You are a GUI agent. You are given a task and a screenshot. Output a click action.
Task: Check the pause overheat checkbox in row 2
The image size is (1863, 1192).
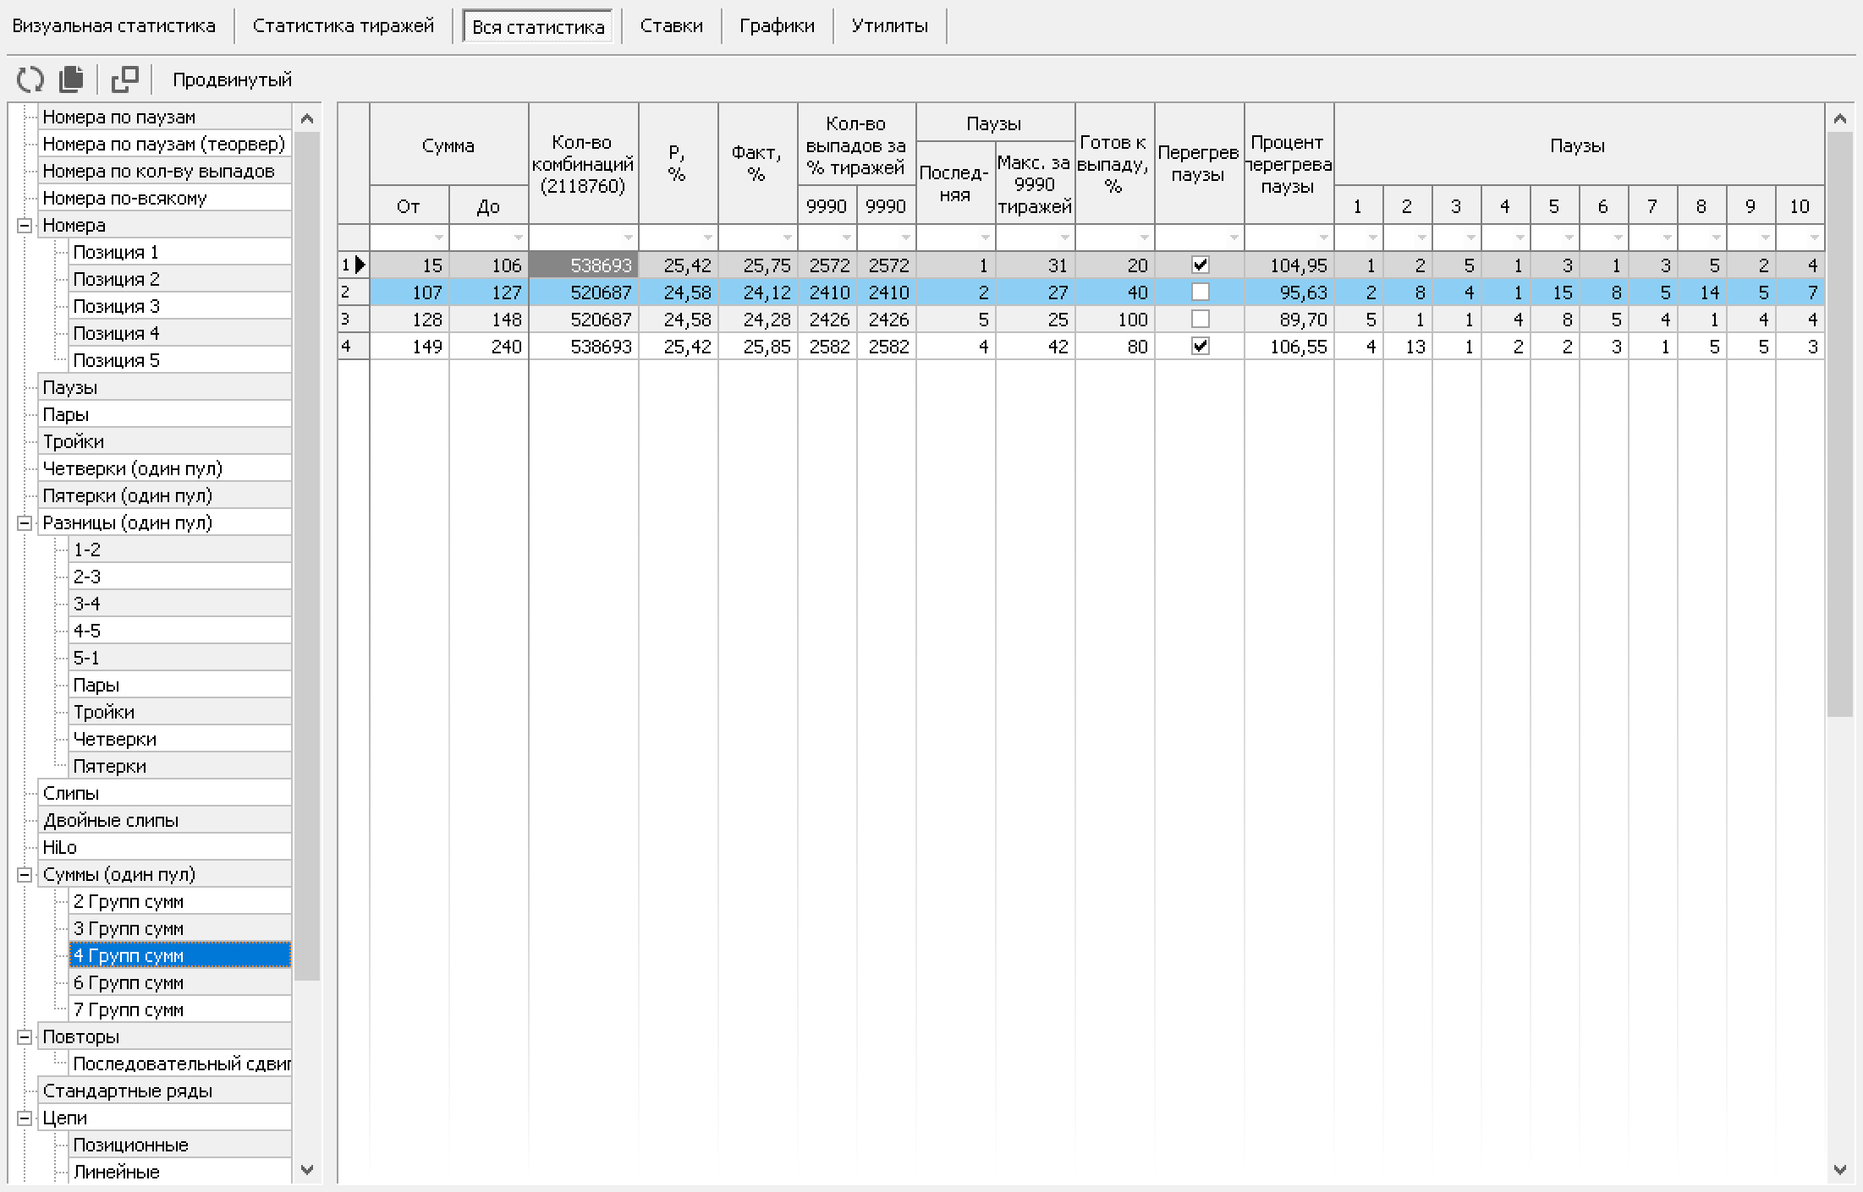tap(1200, 293)
